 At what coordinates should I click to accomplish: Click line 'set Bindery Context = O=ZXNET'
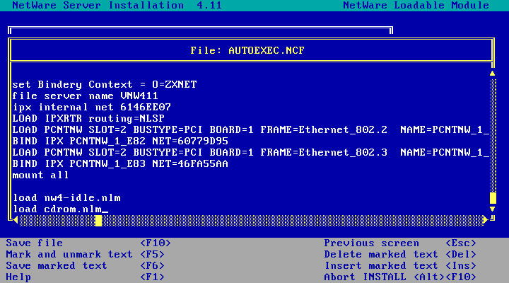[105, 84]
